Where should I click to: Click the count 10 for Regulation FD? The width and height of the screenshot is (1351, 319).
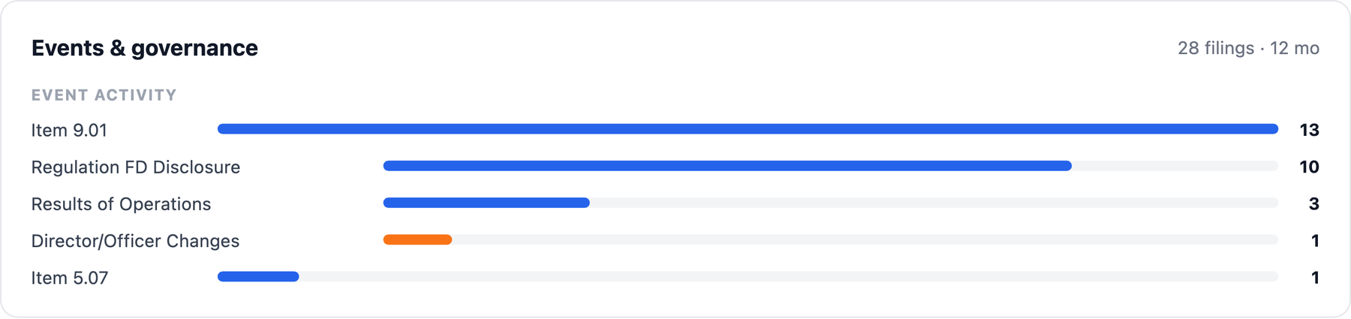click(1309, 167)
